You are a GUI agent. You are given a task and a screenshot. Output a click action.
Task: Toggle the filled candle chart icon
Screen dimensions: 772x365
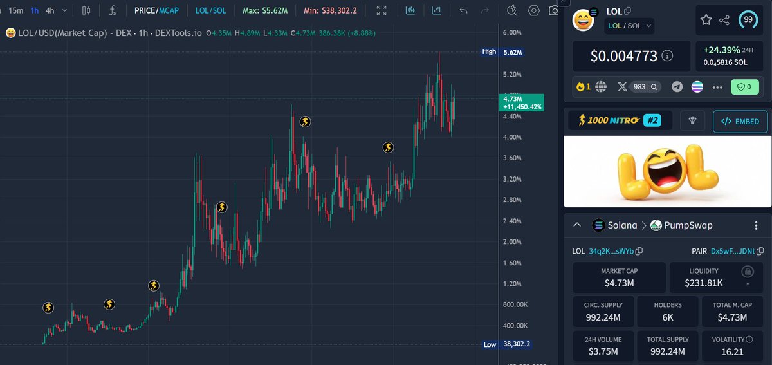point(410,10)
